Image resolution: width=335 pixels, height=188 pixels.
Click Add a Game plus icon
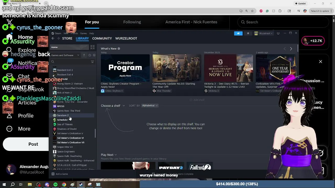click(x=53, y=174)
